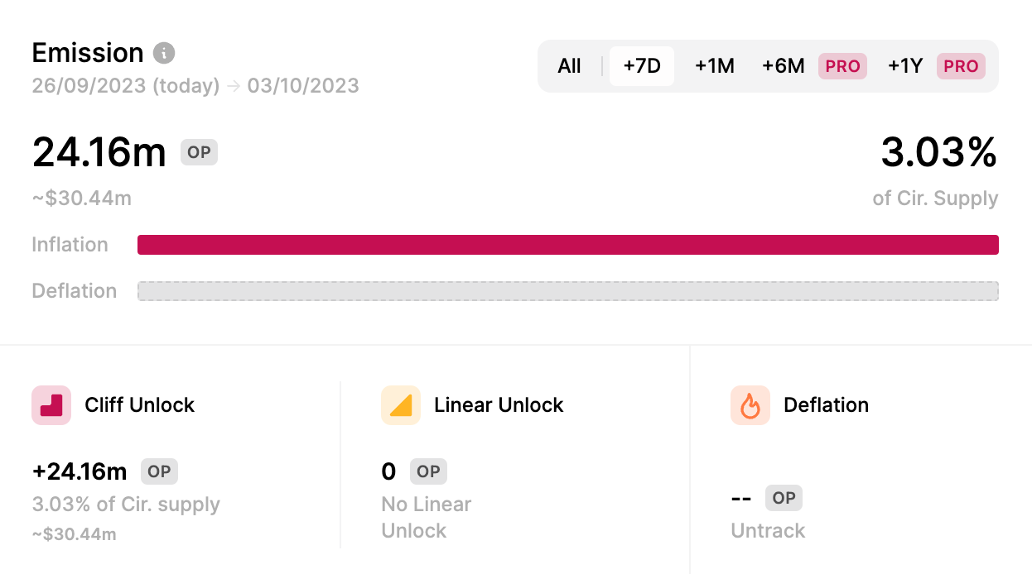Click the PRO label next to +6M

(x=842, y=66)
